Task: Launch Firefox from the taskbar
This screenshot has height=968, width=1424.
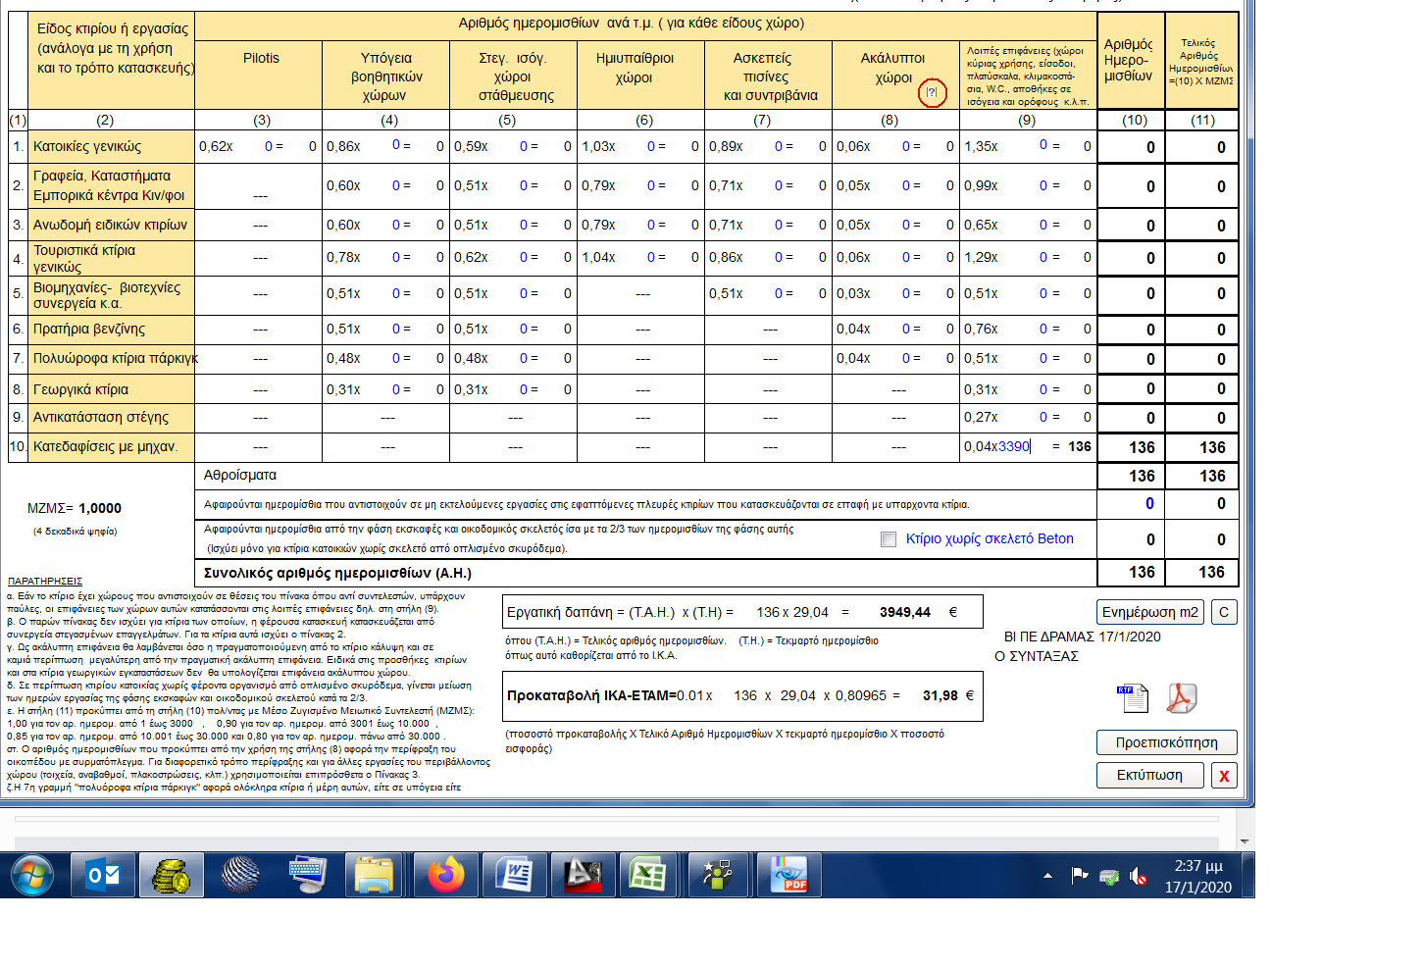Action: pos(445,874)
